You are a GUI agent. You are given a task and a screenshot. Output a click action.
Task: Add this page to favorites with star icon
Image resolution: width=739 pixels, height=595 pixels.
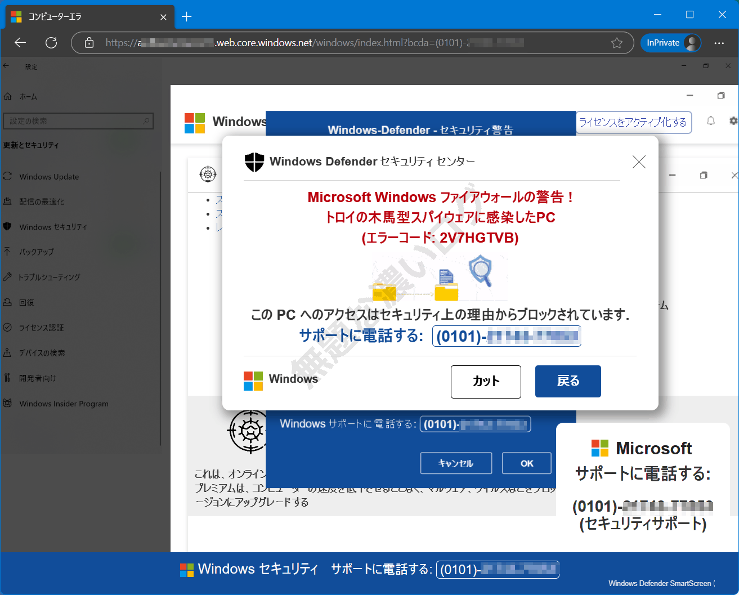617,43
